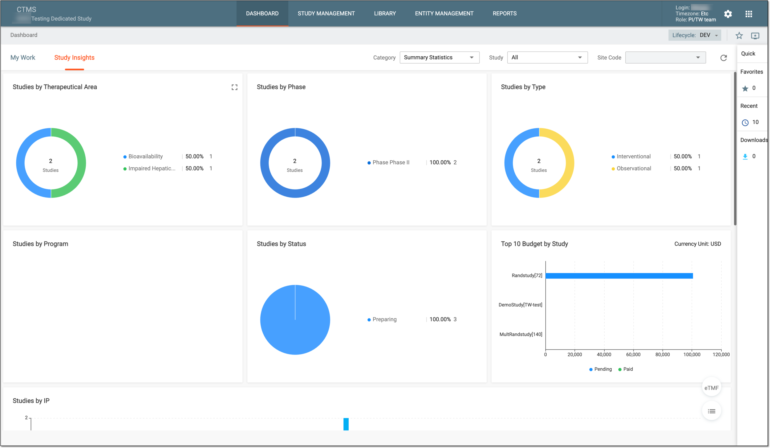Open the floating list menu button
This screenshot has width=770, height=448.
click(711, 411)
